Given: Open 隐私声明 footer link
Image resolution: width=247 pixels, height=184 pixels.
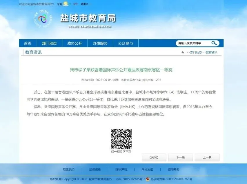Looking at the screenshot, I should click(x=121, y=170).
